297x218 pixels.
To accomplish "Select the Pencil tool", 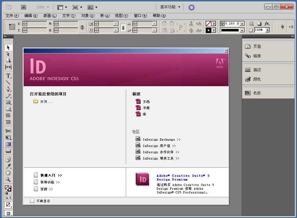I will (8, 96).
